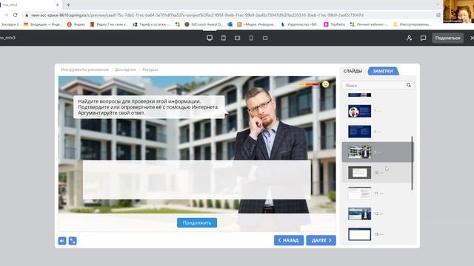Mute sound with the speaker button
This screenshot has width=474, height=266.
pyautogui.click(x=62, y=241)
